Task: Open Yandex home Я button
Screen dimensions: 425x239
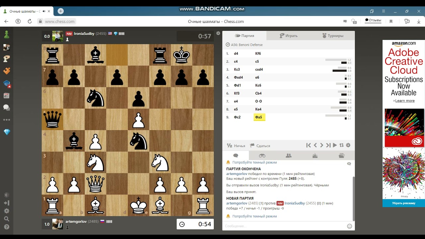Action: pos(18,21)
